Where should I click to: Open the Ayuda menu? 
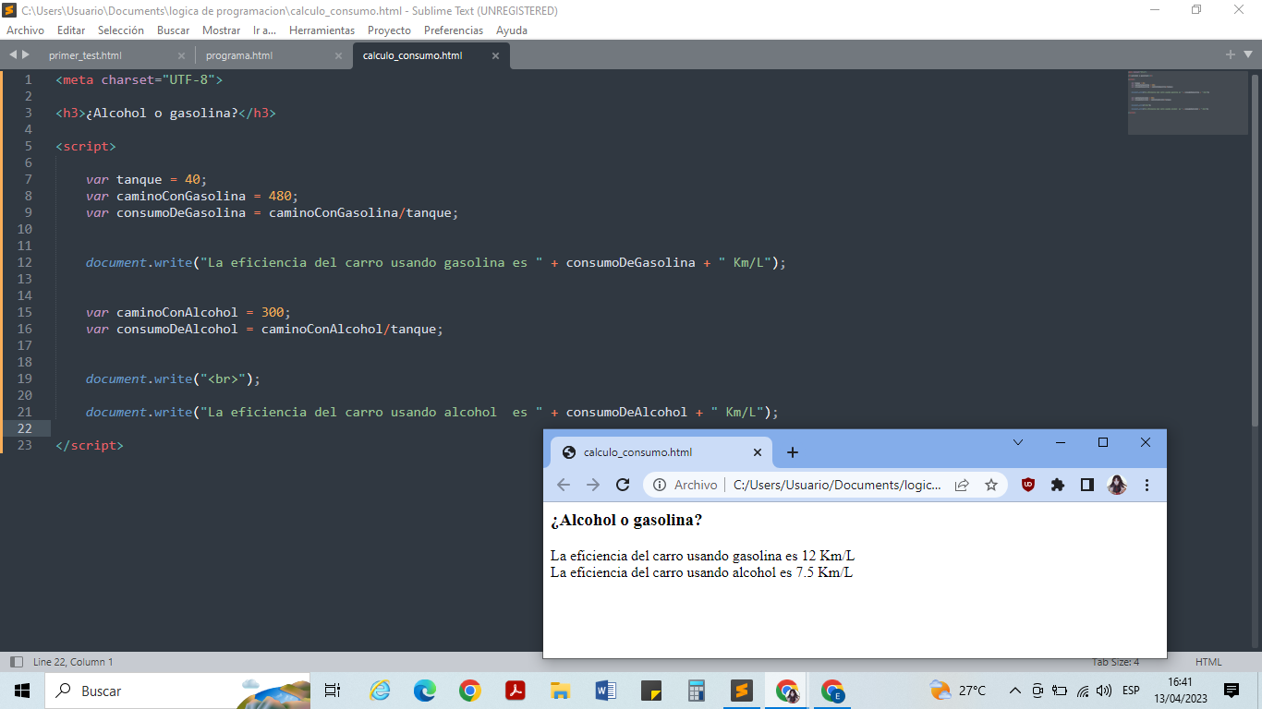click(x=512, y=30)
